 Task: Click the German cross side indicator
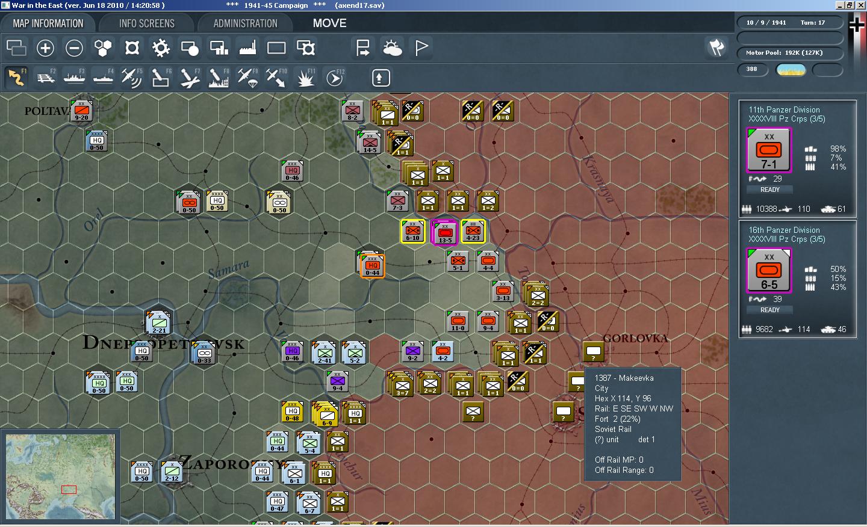coord(857,25)
